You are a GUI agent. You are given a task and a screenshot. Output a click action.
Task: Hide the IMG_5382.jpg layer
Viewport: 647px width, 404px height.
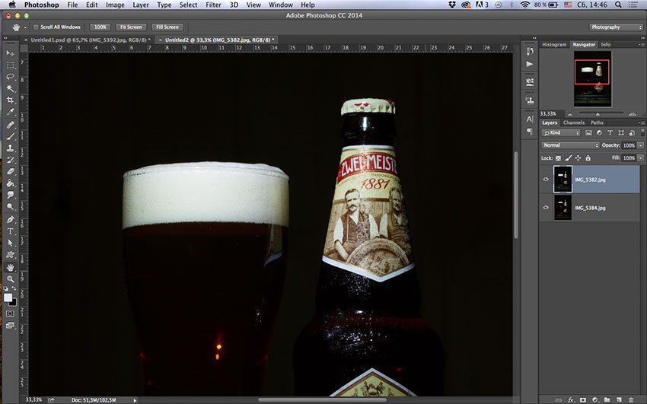tap(546, 180)
